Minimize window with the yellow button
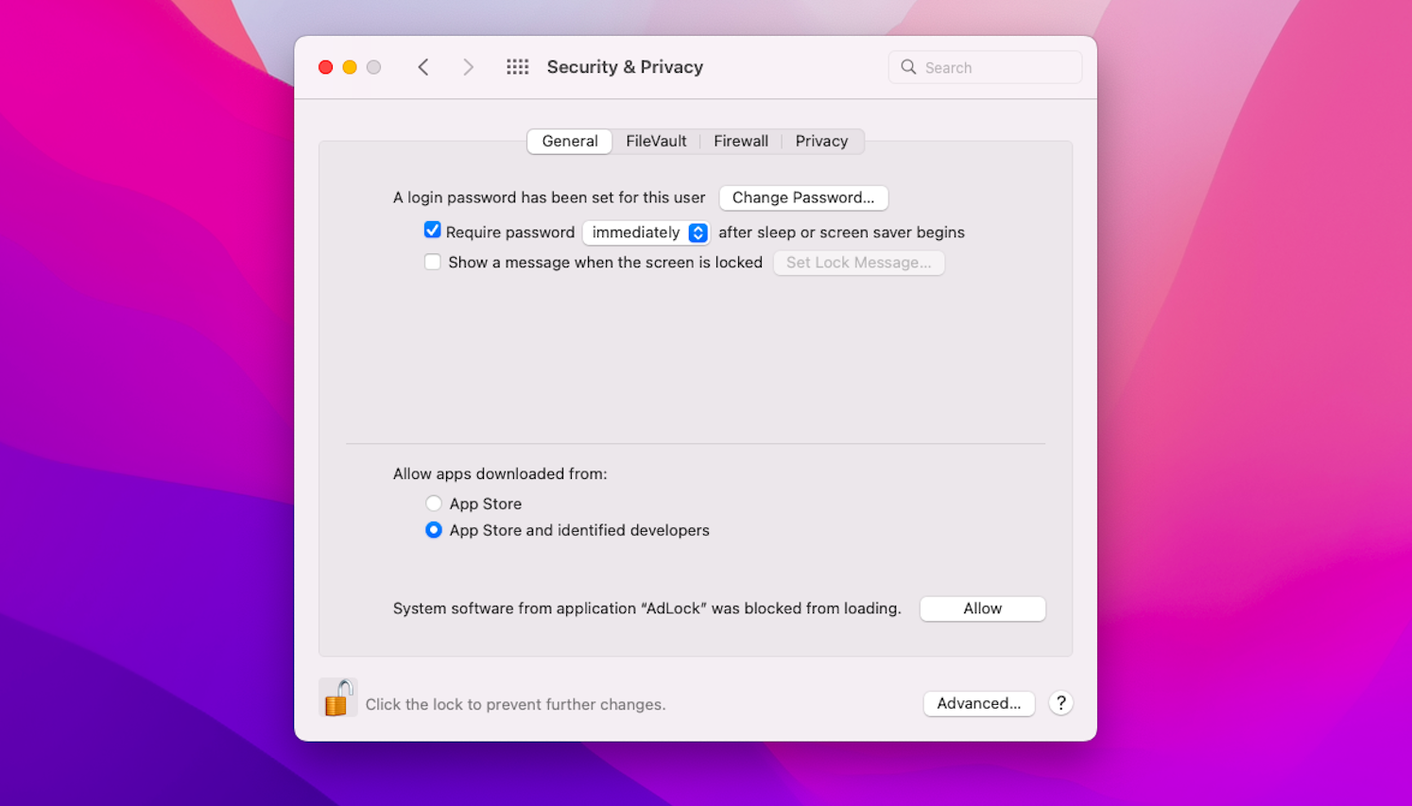The image size is (1412, 806). (x=350, y=67)
